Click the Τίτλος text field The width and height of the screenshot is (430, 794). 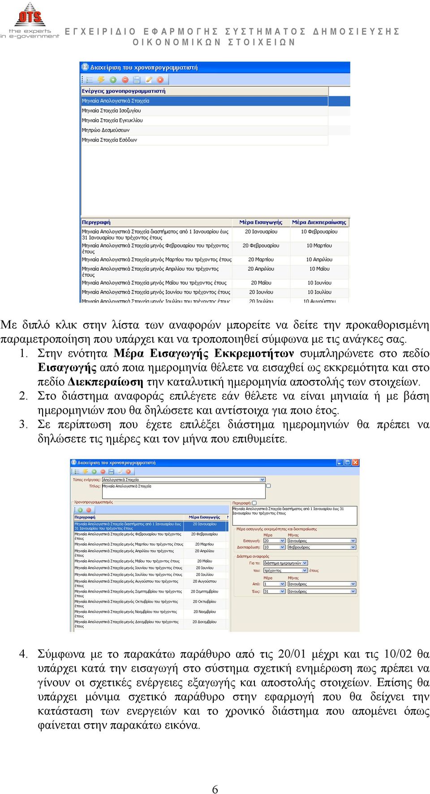click(x=184, y=491)
